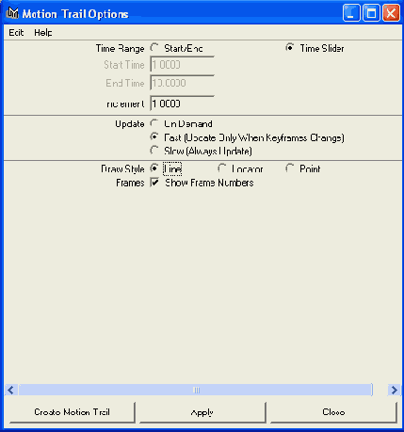This screenshot has width=404, height=432.
Task: Select the Time Slider radio button
Action: click(x=289, y=48)
